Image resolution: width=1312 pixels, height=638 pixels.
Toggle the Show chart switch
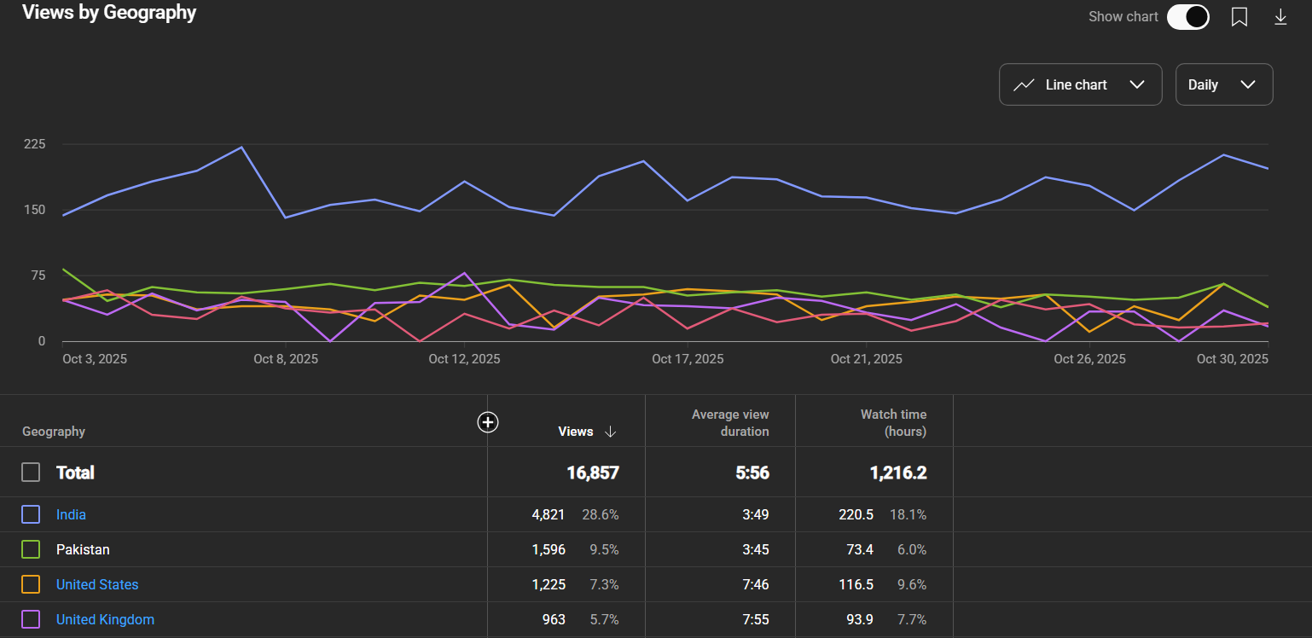tap(1187, 17)
